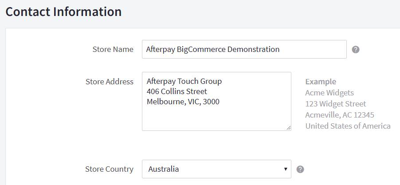Click the "406 Collins Street" address line
The width and height of the screenshot is (400, 185).
click(176, 91)
